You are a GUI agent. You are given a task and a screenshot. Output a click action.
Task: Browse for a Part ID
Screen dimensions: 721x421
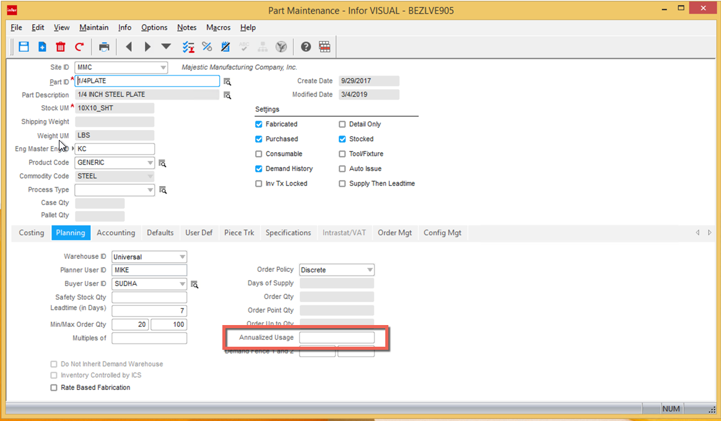[227, 82]
